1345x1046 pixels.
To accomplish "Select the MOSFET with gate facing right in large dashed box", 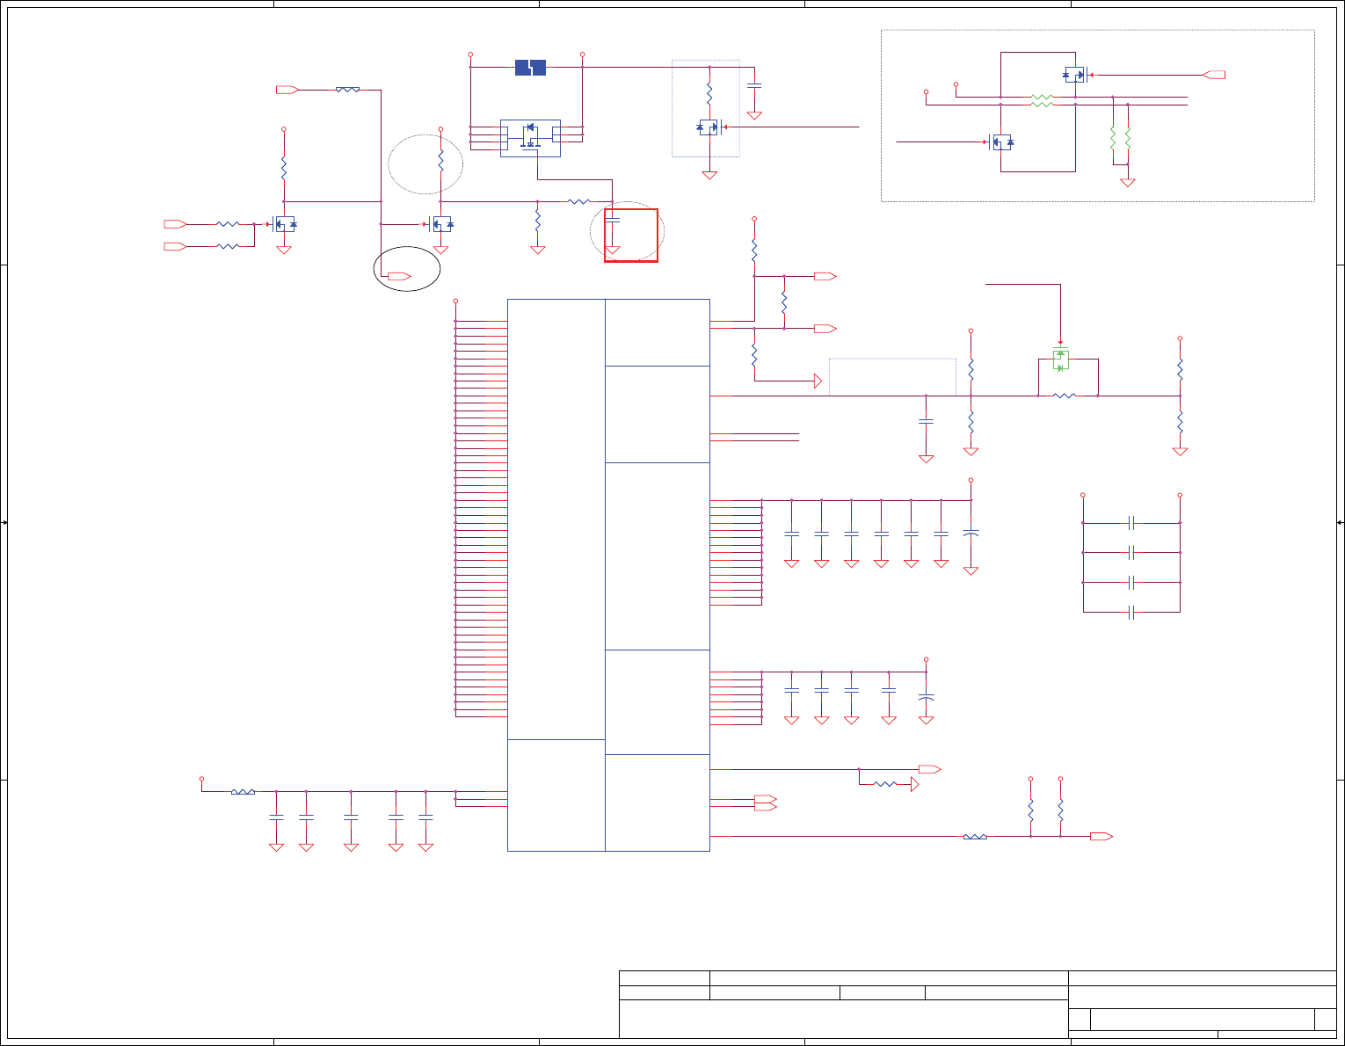I will (1075, 75).
